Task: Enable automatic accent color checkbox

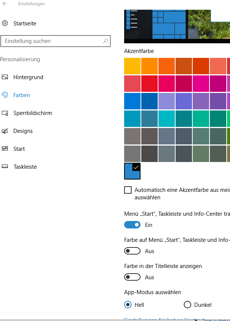Action: pos(128,190)
